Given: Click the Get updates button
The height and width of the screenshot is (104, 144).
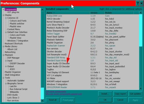Looking at the screenshot, I should coord(135,94).
